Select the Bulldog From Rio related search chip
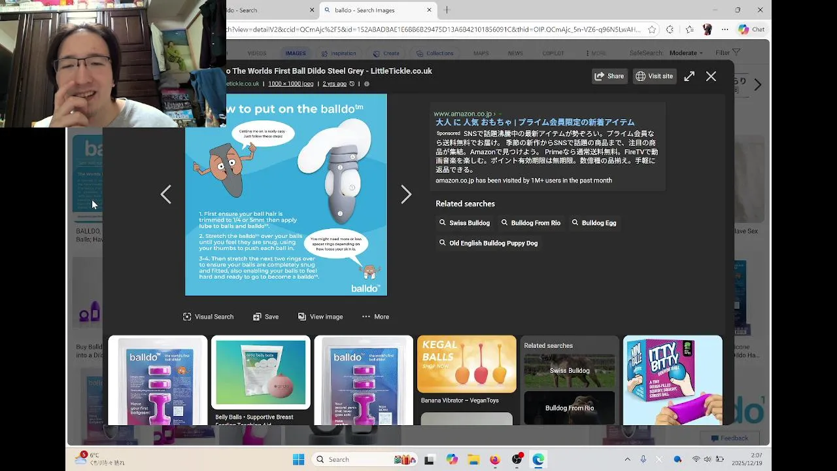This screenshot has height=471, width=837. point(530,223)
